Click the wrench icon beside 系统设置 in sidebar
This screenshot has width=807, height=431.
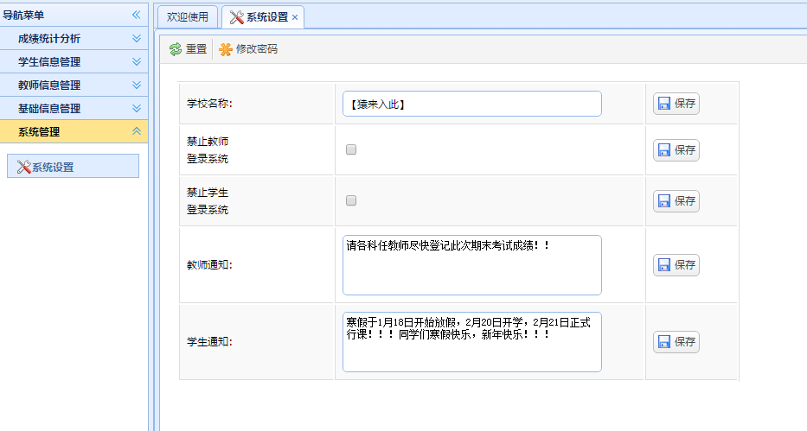click(23, 167)
